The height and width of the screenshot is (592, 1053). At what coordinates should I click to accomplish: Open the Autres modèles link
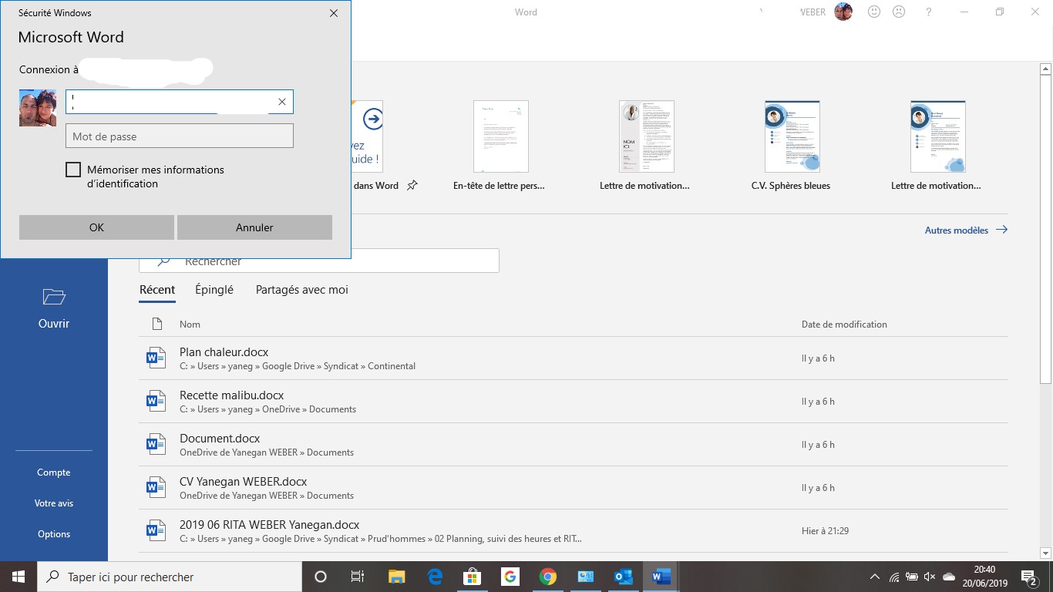tap(966, 230)
